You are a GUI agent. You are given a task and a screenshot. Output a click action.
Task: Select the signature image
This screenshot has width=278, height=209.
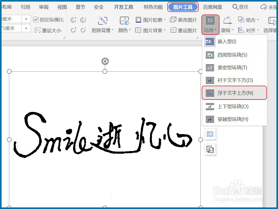[x=105, y=139]
